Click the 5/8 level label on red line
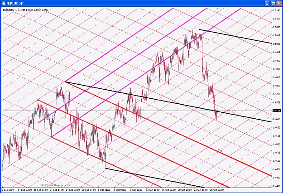283x193 pixels. pyautogui.click(x=220, y=150)
